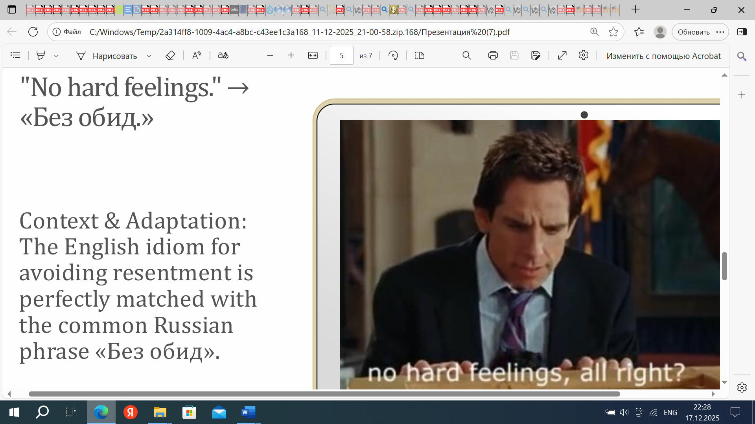Click the Save as icon
The image size is (755, 424).
pyautogui.click(x=536, y=55)
